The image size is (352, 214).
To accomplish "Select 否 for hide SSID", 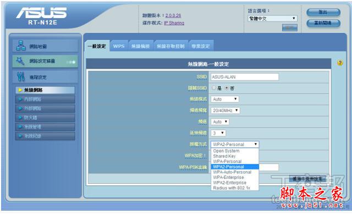I will pyautogui.click(x=227, y=88).
